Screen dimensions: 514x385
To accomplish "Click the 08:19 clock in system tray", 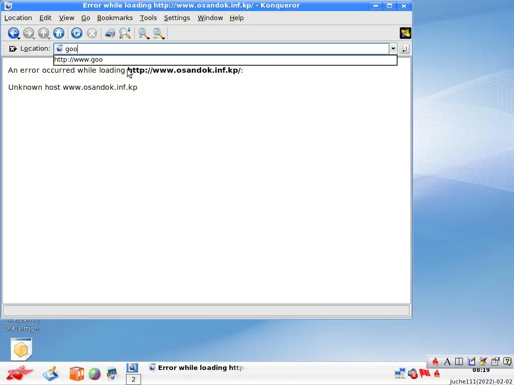I will click(481, 370).
